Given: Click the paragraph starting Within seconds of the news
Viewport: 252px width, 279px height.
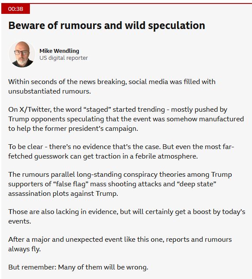Looking at the screenshot, I should click(112, 87).
